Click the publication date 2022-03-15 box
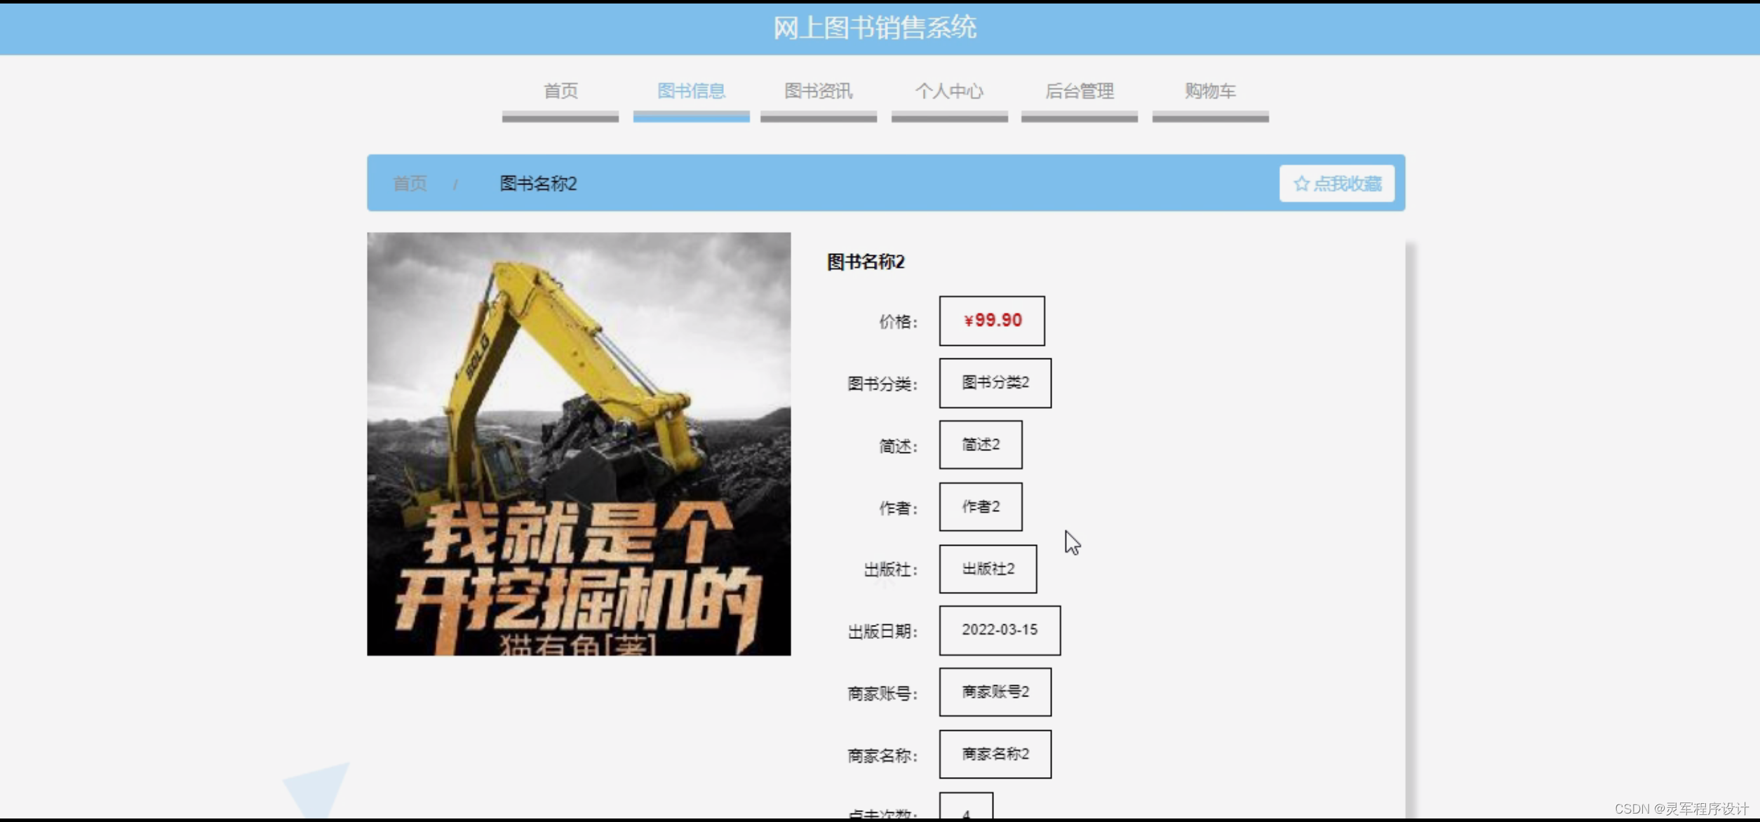The image size is (1760, 822). coord(998,630)
